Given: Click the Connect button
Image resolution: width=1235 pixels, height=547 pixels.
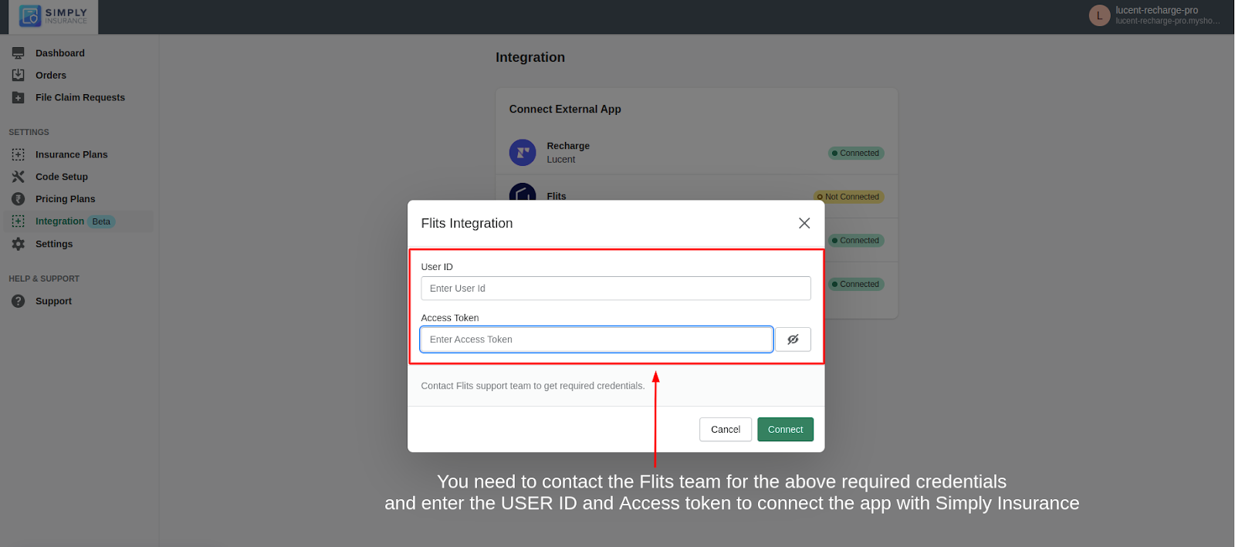Looking at the screenshot, I should 785,430.
